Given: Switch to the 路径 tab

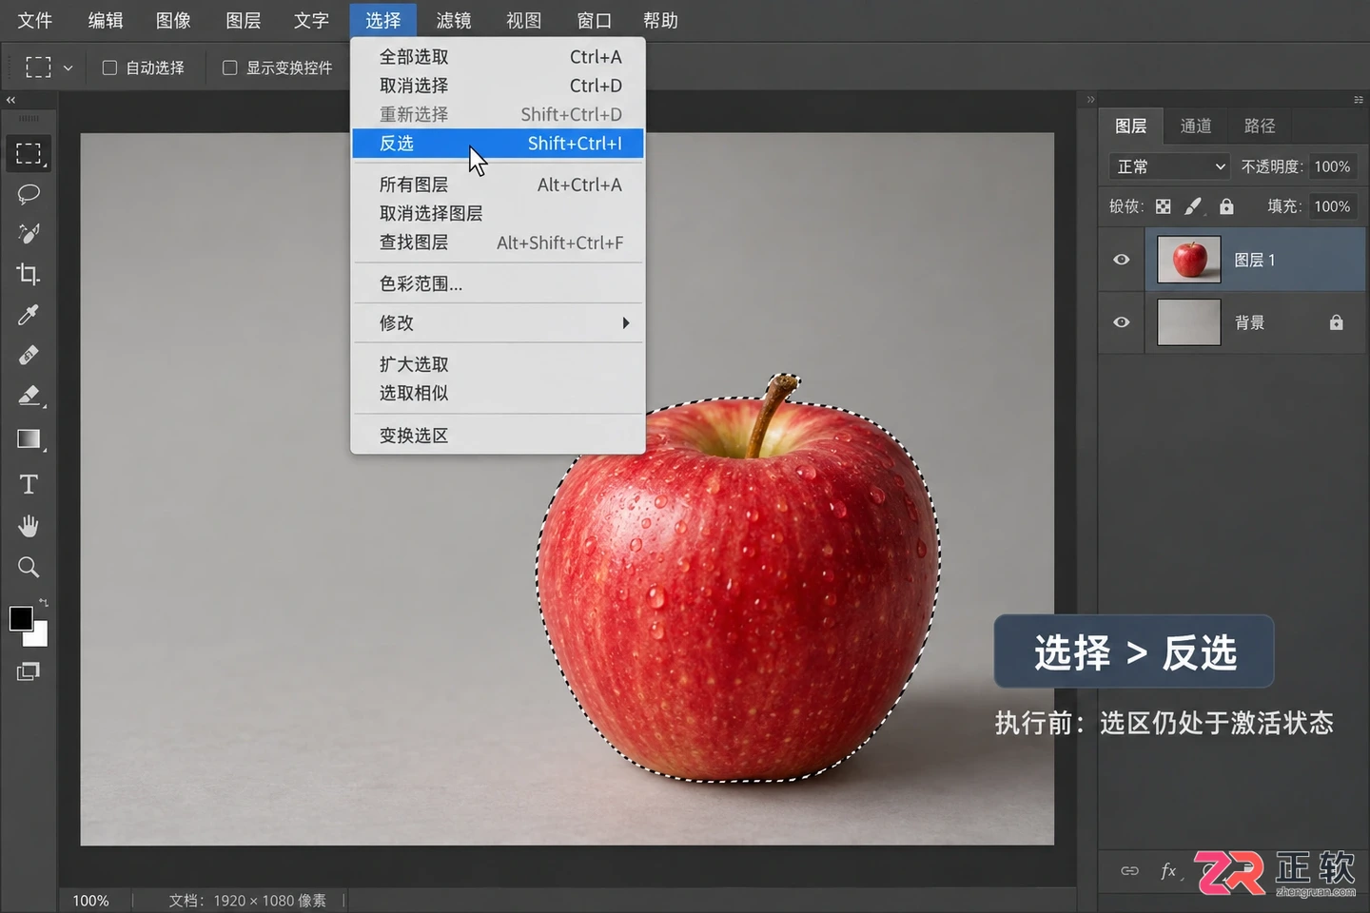Looking at the screenshot, I should [x=1260, y=126].
